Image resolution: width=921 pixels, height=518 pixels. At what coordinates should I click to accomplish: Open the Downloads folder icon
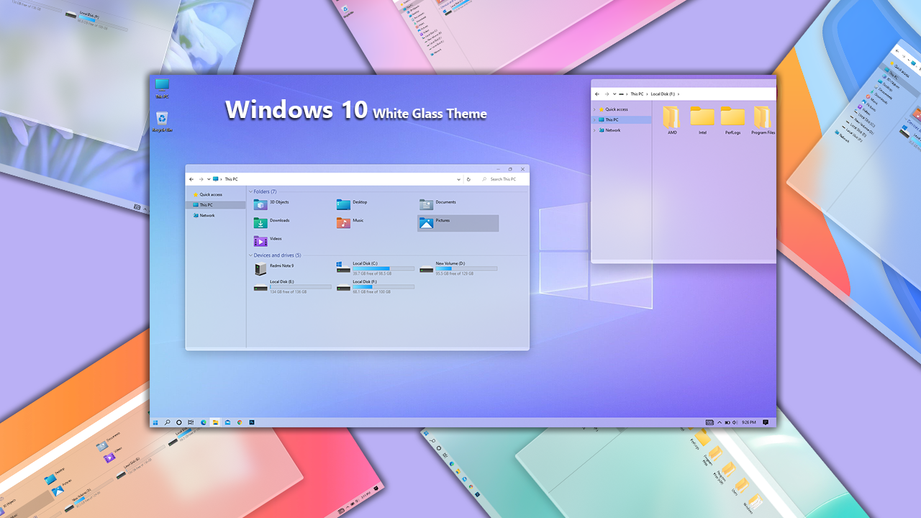[x=260, y=222]
